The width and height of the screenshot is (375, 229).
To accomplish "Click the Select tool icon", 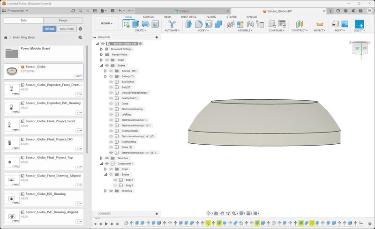I will pyautogui.click(x=360, y=23).
